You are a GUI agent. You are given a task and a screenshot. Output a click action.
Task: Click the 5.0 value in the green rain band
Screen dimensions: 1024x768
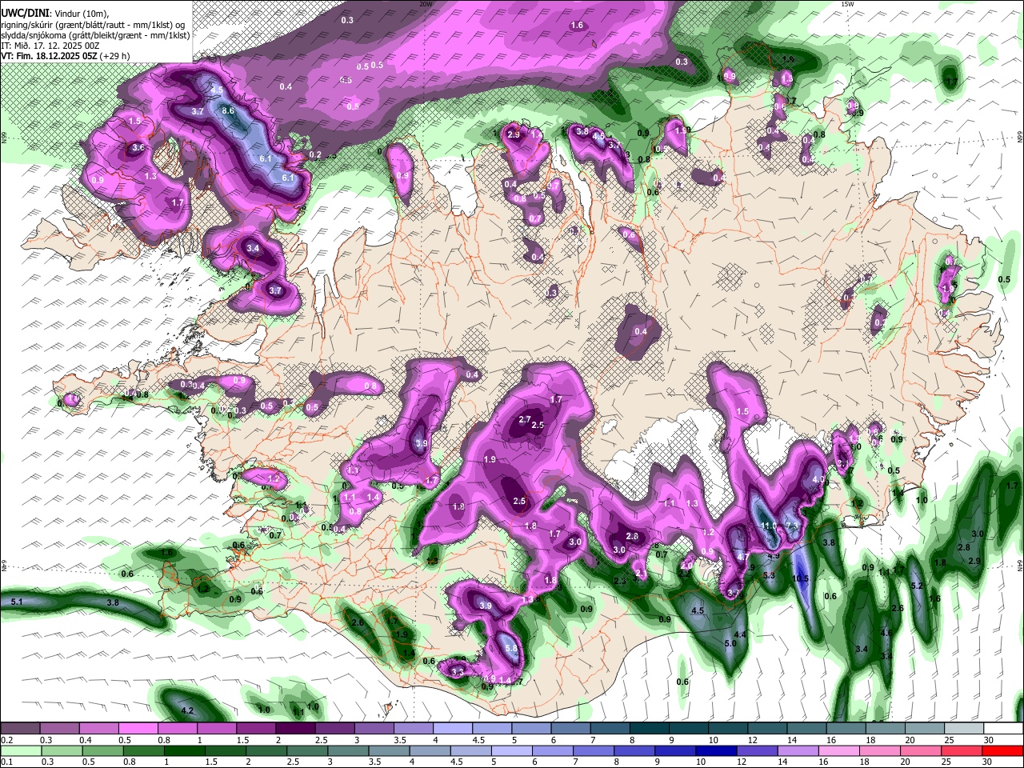click(730, 644)
